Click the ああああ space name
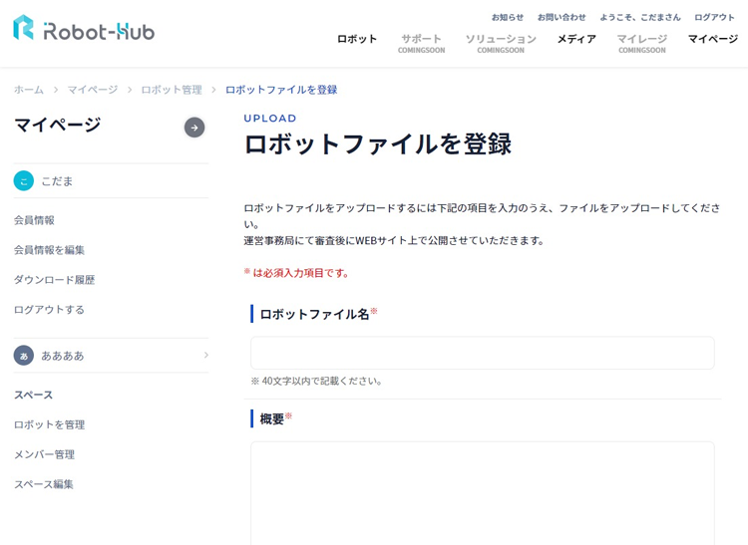Screen dimensions: 748x545 click(x=63, y=356)
